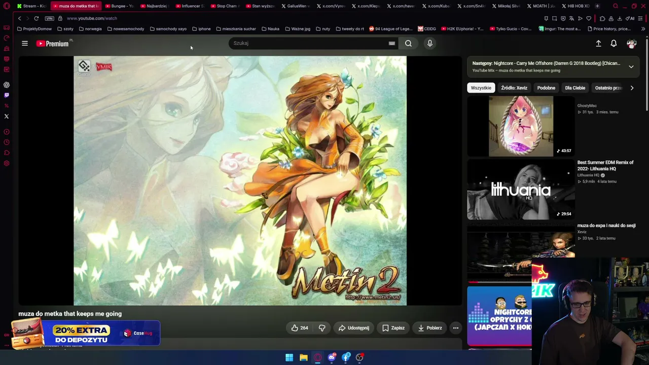The height and width of the screenshot is (365, 649).
Task: Open 'Best Summer EDM Remix of 2022' title
Action: (605, 166)
